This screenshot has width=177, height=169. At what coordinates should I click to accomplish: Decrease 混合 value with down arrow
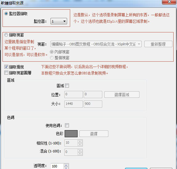point(80,154)
